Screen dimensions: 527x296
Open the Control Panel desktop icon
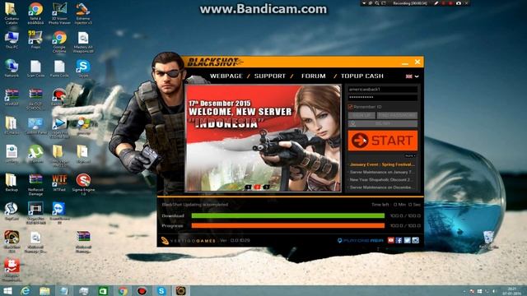tap(35, 126)
